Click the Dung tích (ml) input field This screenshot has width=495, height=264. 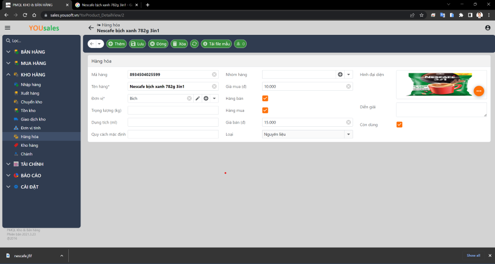173,122
